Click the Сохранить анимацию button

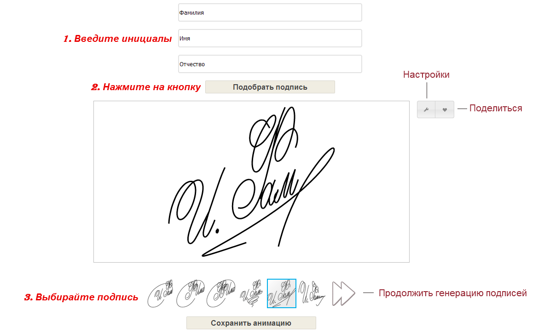[251, 323]
